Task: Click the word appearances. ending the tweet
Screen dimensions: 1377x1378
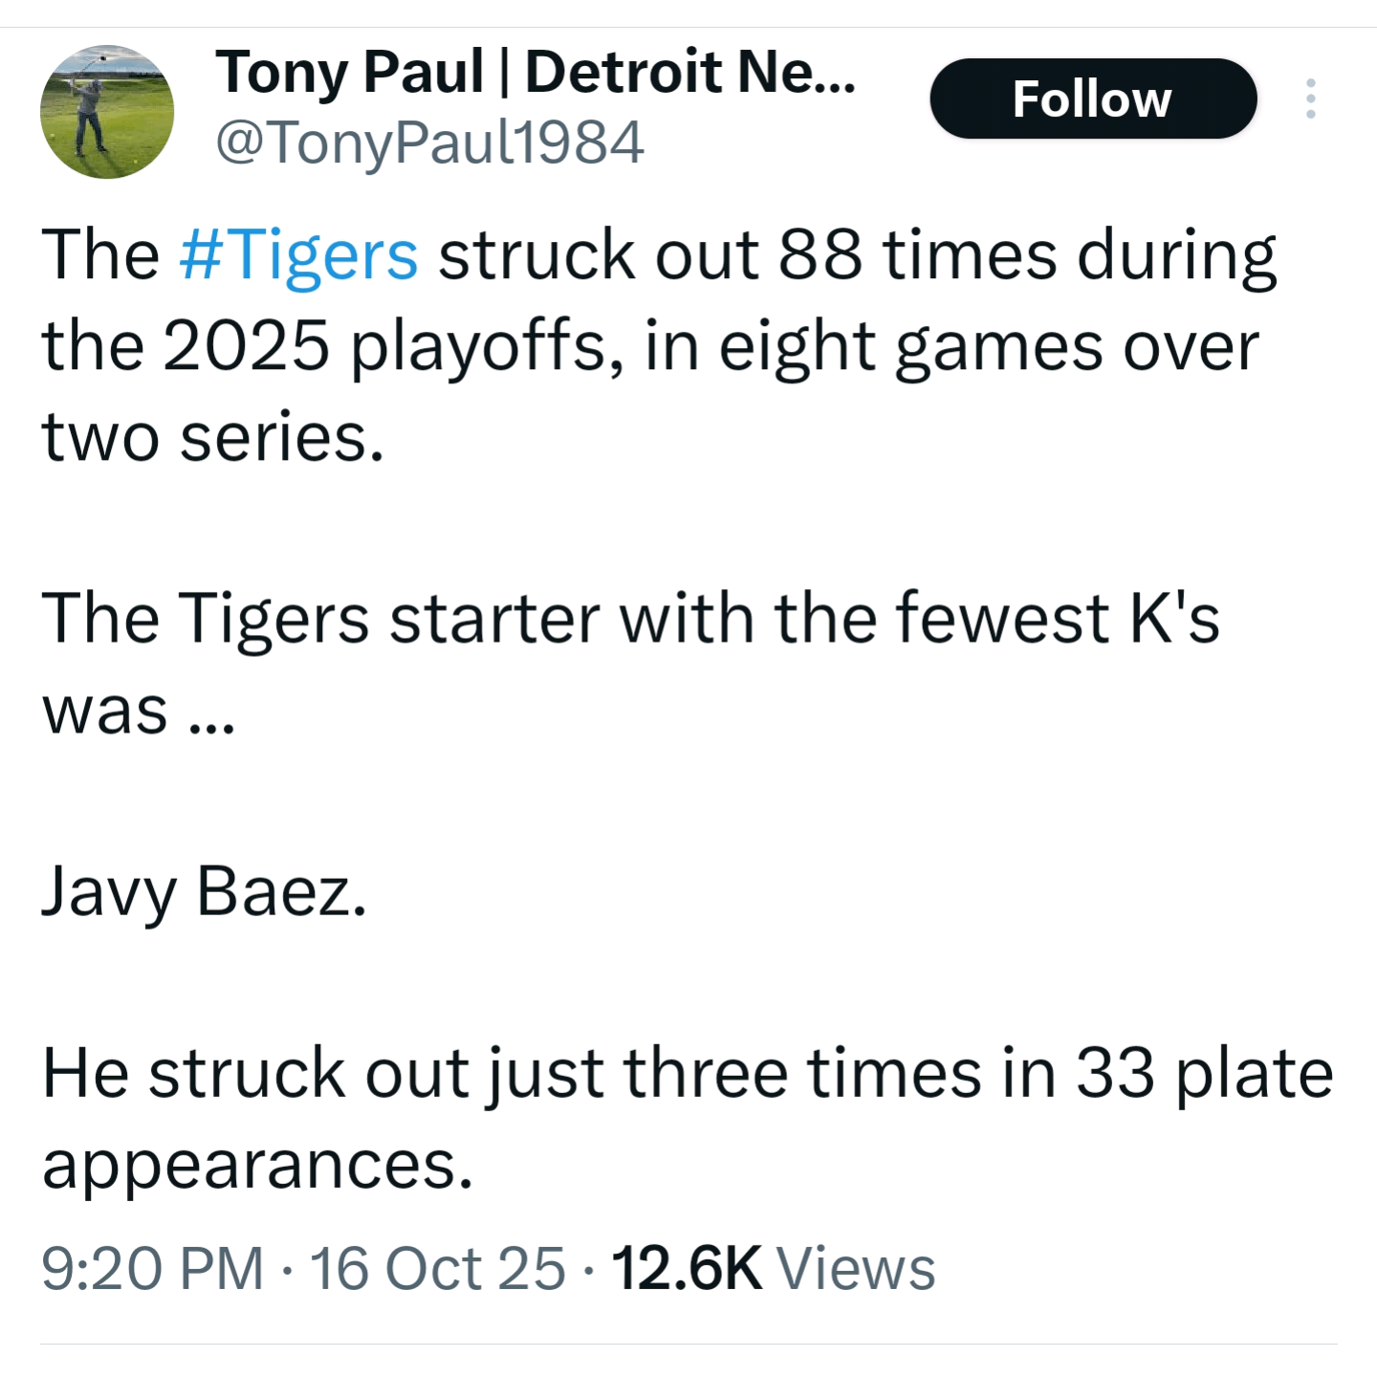Action: click(x=257, y=1165)
